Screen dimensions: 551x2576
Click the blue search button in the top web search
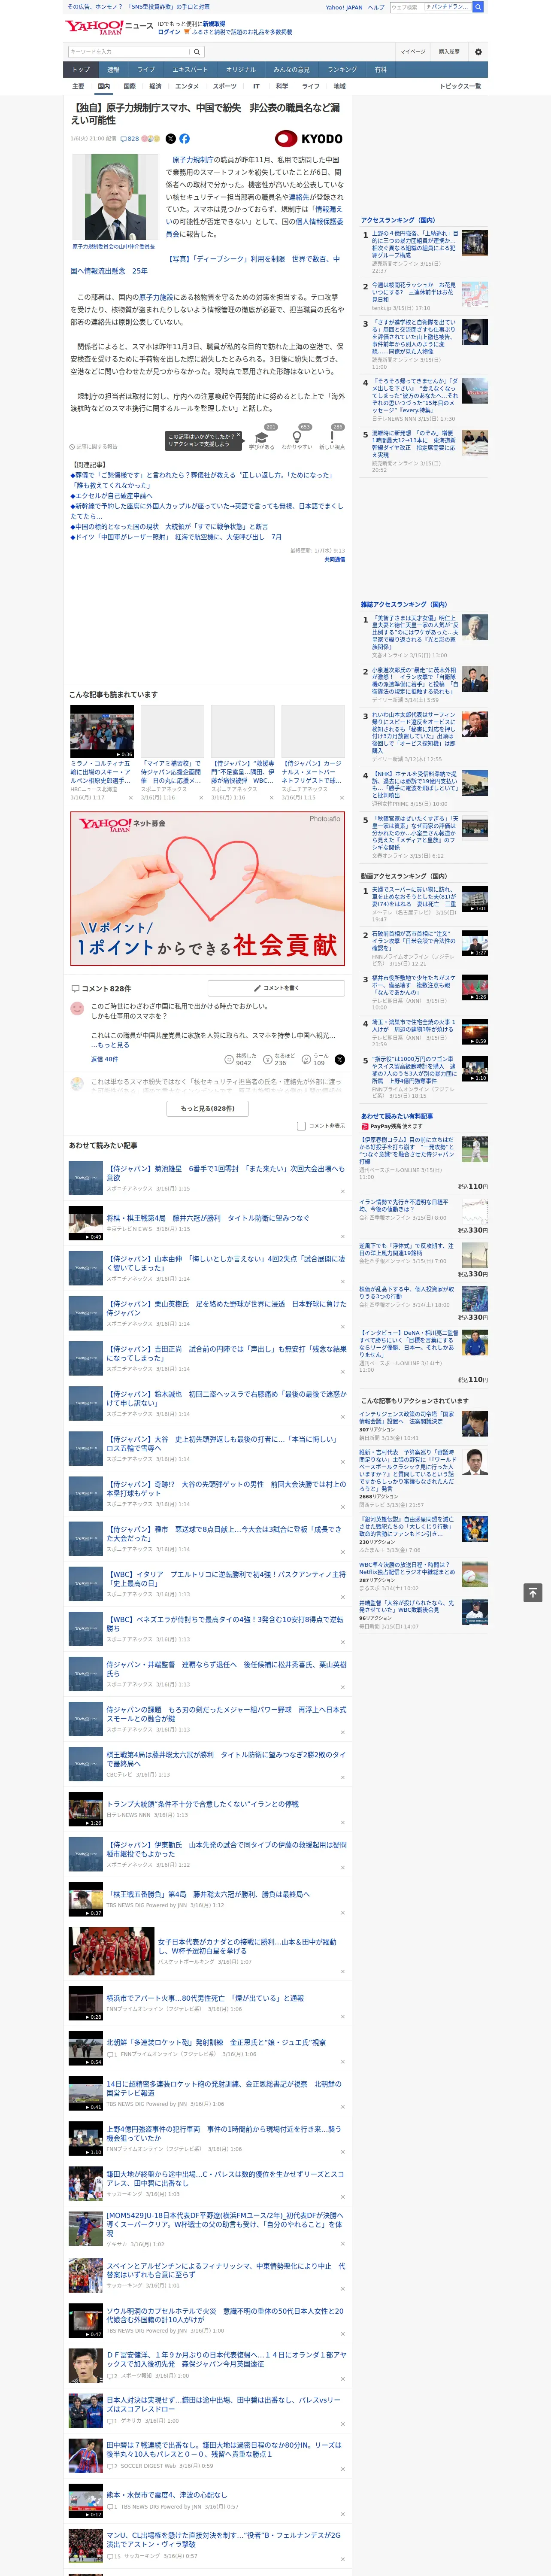tap(478, 7)
